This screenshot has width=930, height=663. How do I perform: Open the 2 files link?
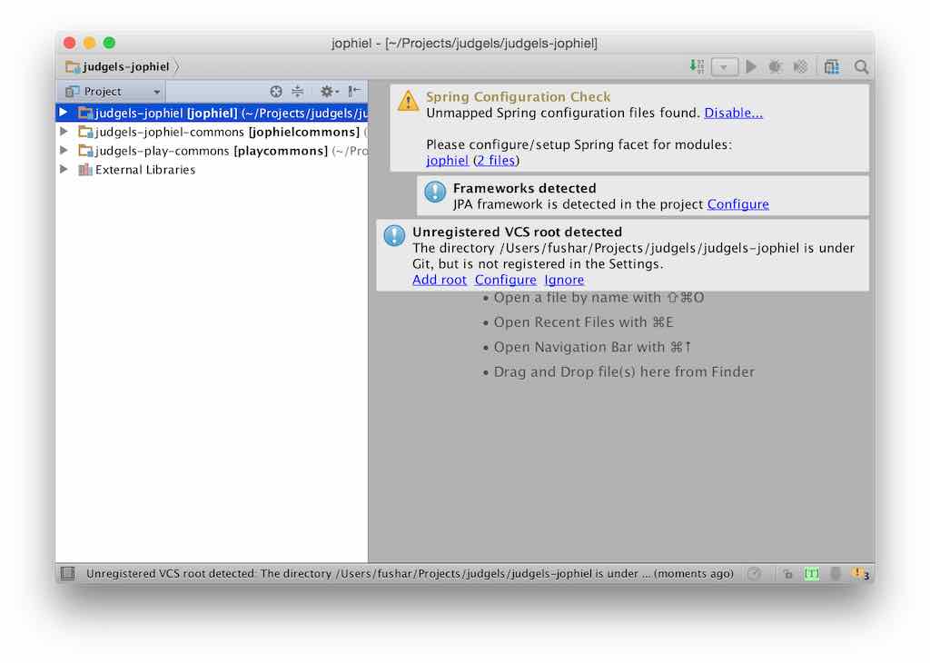pos(496,160)
